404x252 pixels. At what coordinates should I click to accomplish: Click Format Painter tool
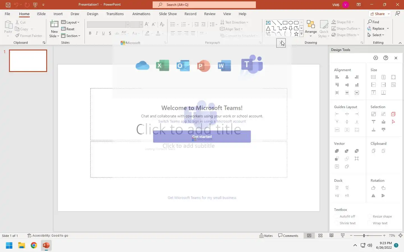tap(29, 36)
